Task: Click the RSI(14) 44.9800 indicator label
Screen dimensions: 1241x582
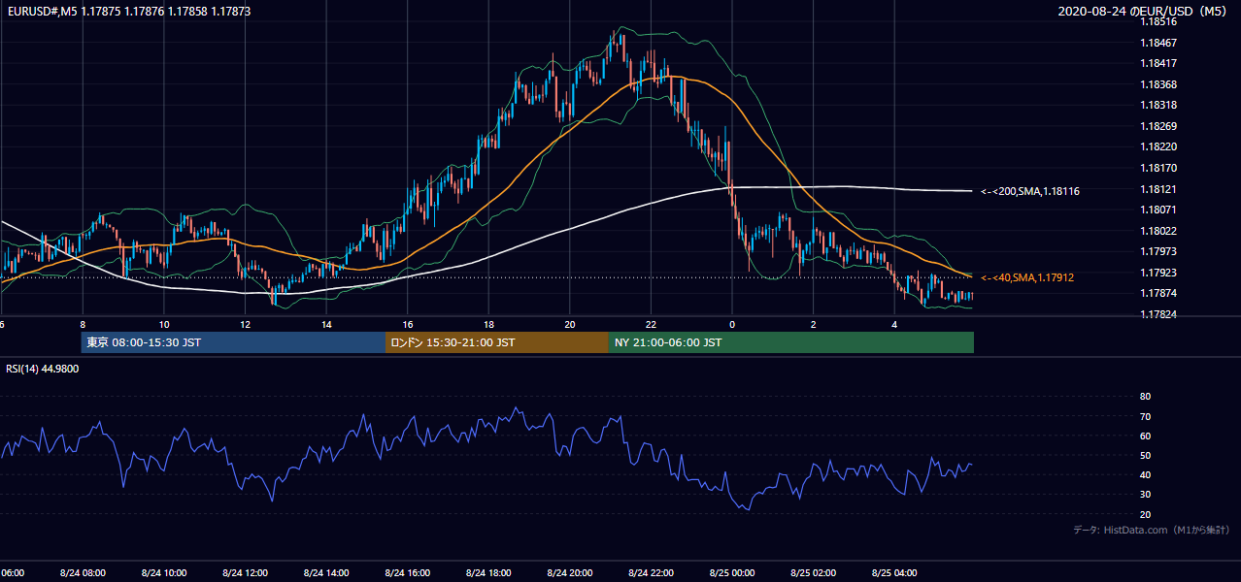Action: [x=43, y=369]
